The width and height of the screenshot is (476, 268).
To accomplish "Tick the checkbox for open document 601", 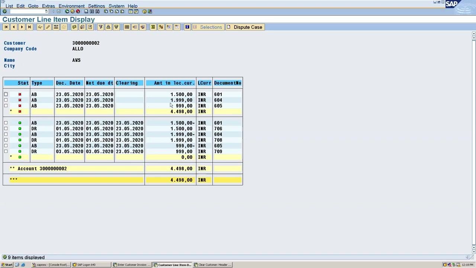I will pos(6,95).
